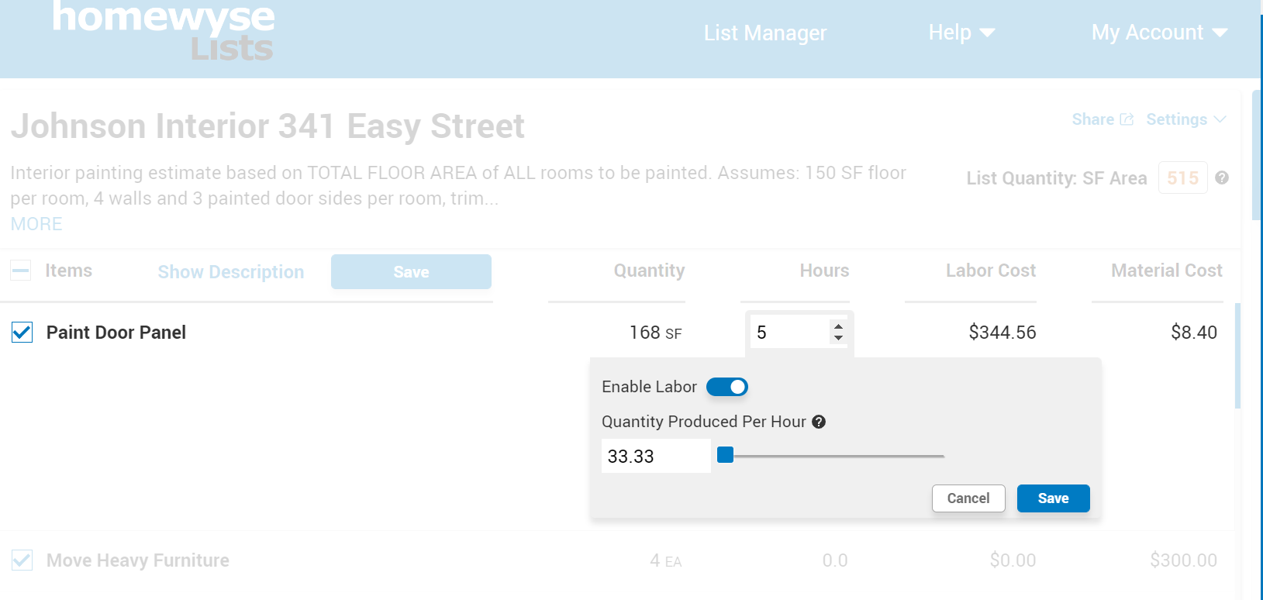Screen dimensions: 1263x600
Task: Click the List Quantity help question mark
Action: coord(1222,178)
